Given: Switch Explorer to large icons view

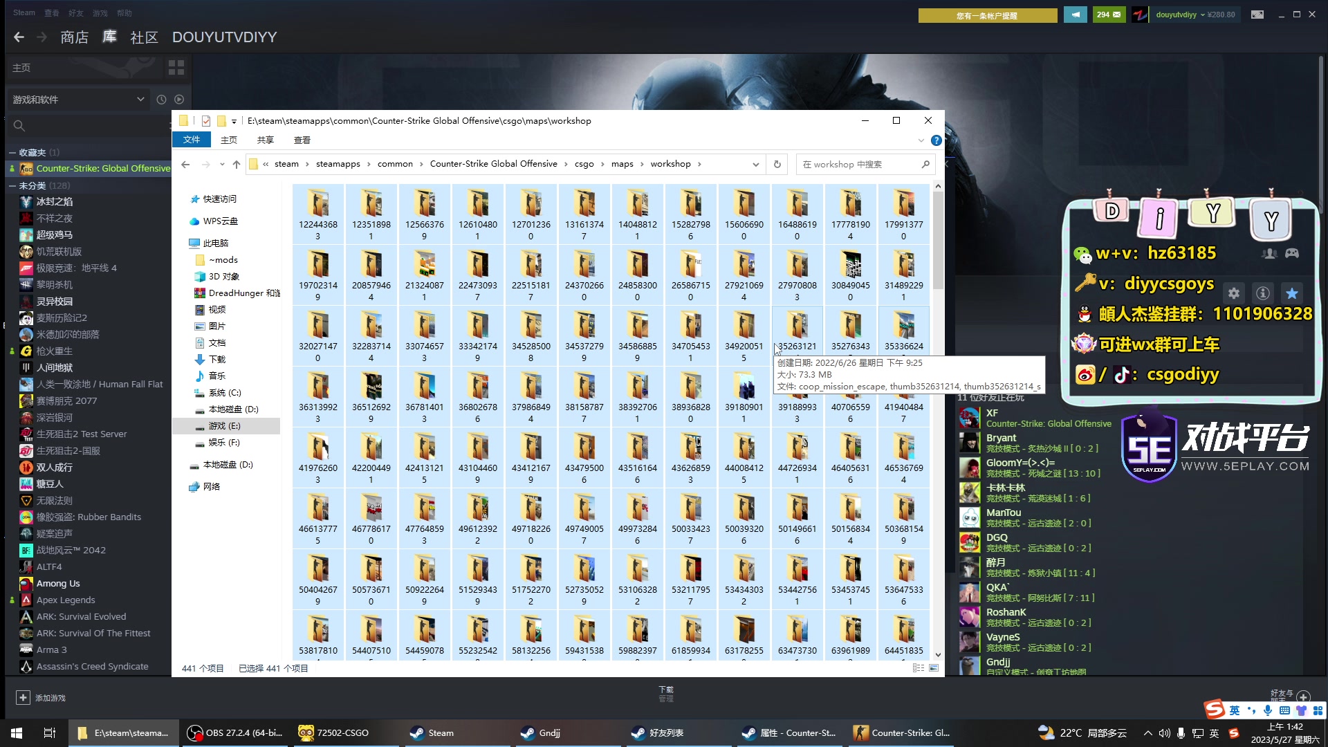Looking at the screenshot, I should pos(934,668).
